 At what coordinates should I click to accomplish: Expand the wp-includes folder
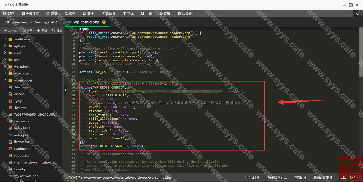5,80
